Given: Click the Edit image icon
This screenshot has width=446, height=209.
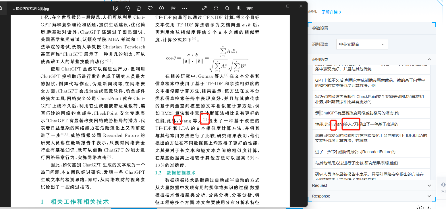Looking at the screenshot, I should 116,8.
